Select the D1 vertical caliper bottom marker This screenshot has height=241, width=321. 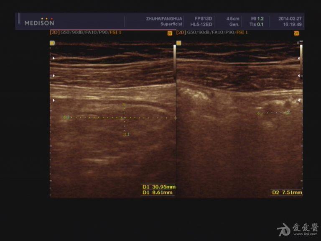[x=124, y=134]
